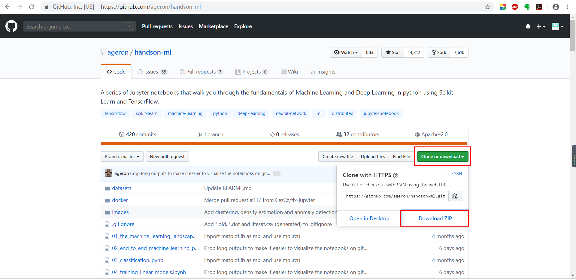Click Open in Desktop
Screen dimensions: 576x280
(x=369, y=218)
